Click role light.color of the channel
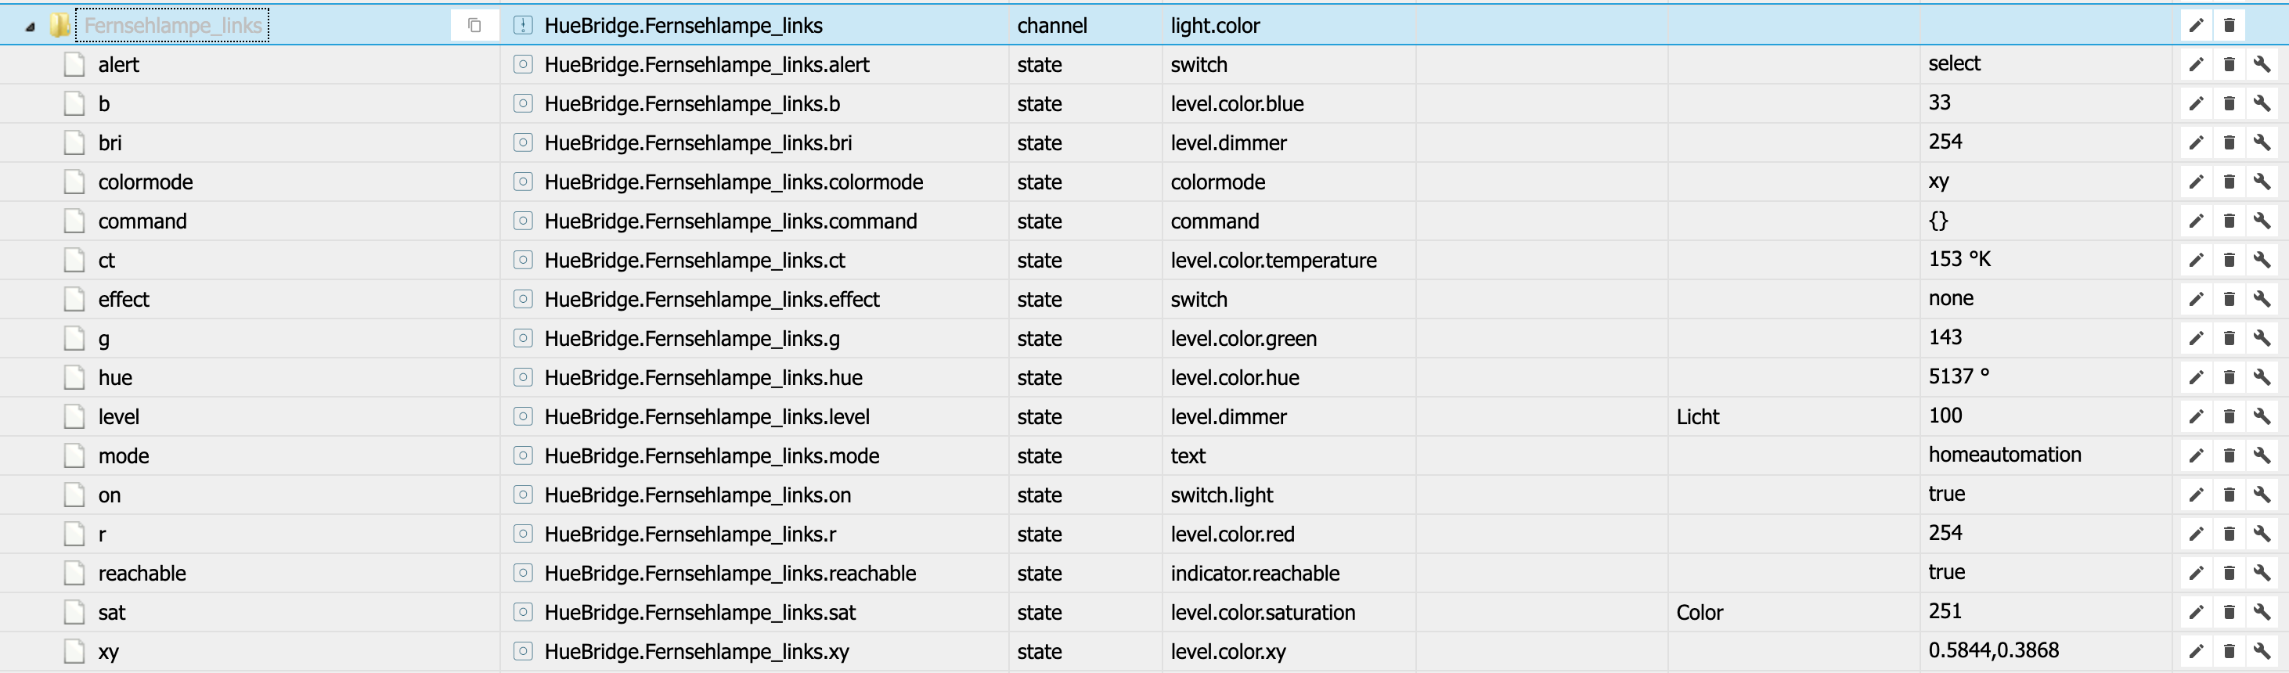The width and height of the screenshot is (2289, 673). [1215, 26]
